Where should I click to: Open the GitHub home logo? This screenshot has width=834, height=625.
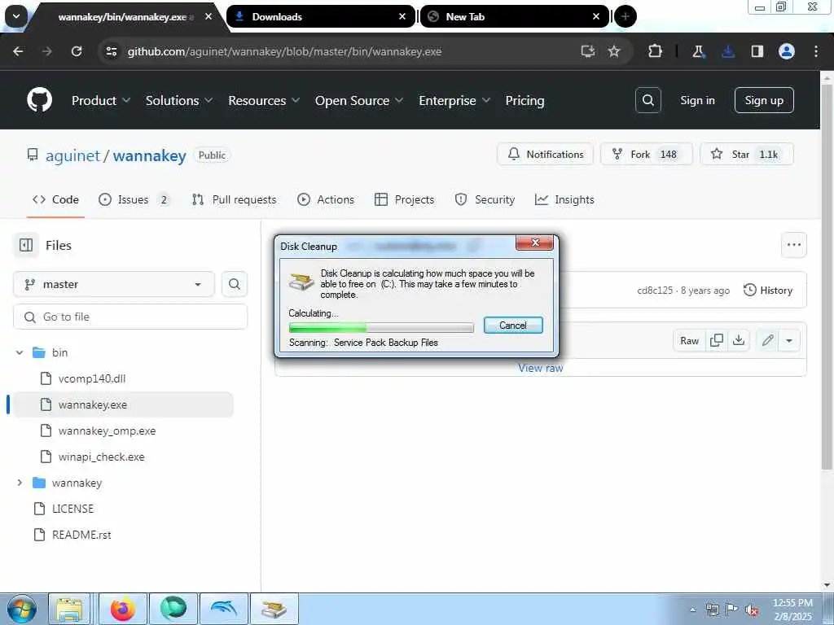[39, 100]
